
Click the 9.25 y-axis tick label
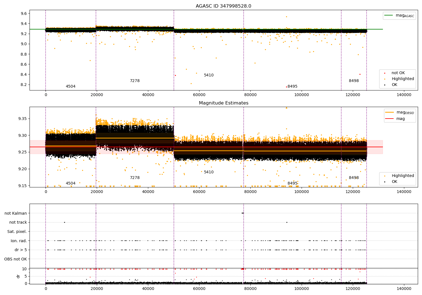23,152
